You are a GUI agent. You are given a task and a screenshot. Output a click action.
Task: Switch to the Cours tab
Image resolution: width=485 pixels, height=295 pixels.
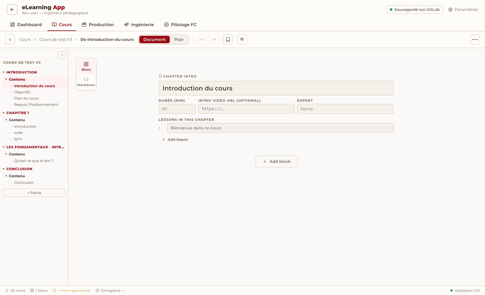[x=62, y=25]
